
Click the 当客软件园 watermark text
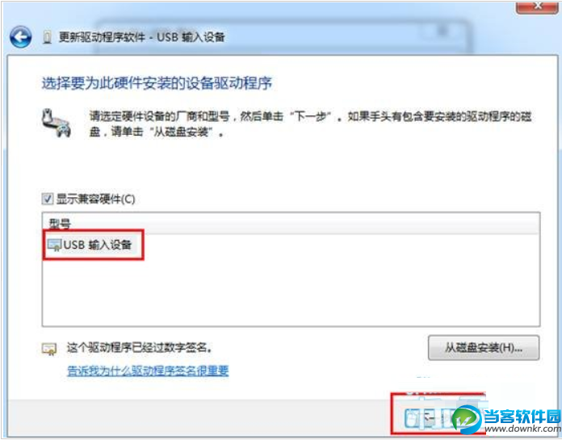(522, 416)
